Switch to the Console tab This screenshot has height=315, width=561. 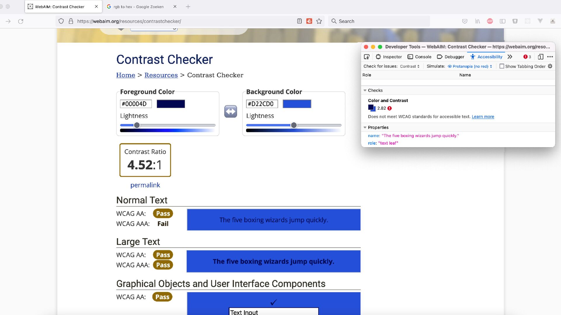[419, 57]
